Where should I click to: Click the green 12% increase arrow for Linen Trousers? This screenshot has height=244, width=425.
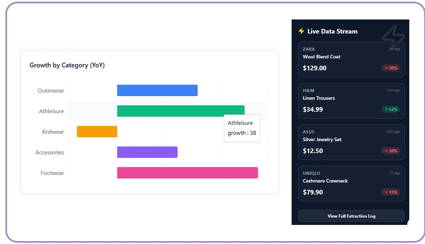[x=386, y=109]
